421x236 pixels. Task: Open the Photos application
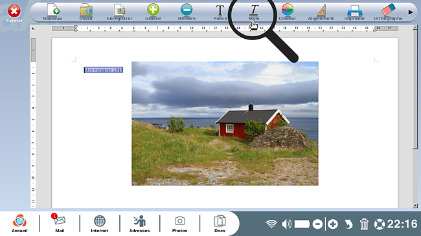pyautogui.click(x=179, y=224)
